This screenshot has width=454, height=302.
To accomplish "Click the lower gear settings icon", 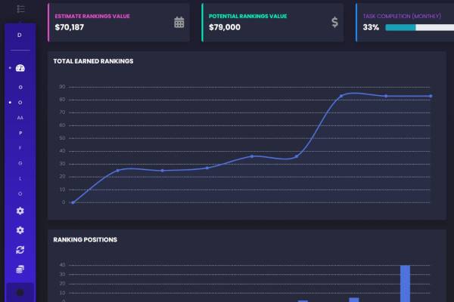I will [x=20, y=230].
